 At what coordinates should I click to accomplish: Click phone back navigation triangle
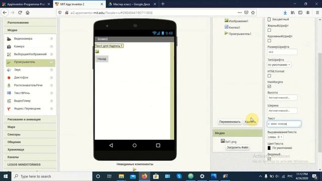tap(111, 145)
